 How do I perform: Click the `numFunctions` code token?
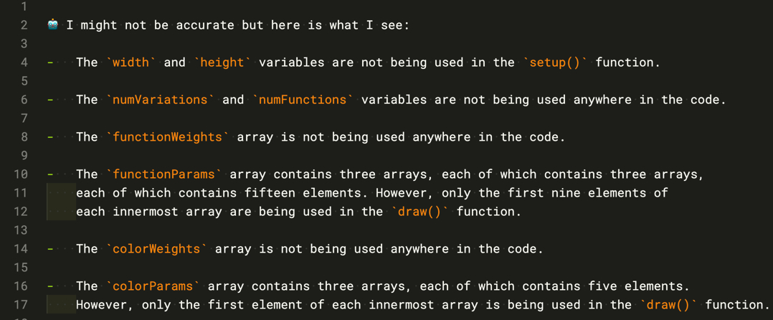pos(302,100)
